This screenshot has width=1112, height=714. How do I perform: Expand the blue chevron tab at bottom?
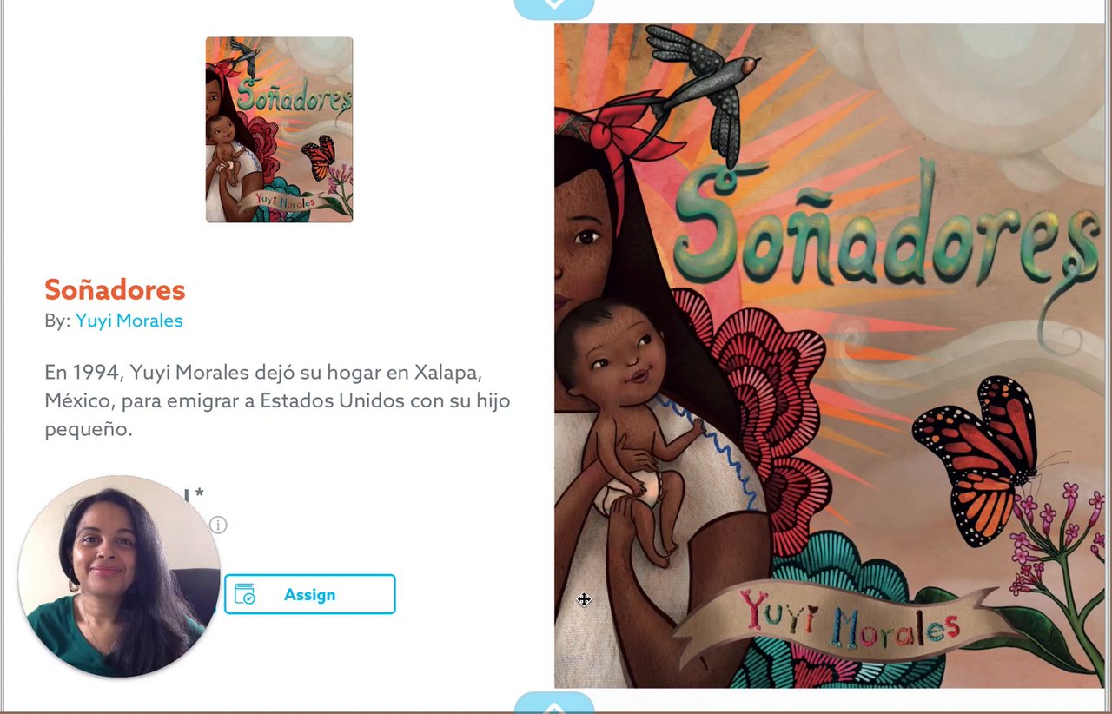pos(554,703)
